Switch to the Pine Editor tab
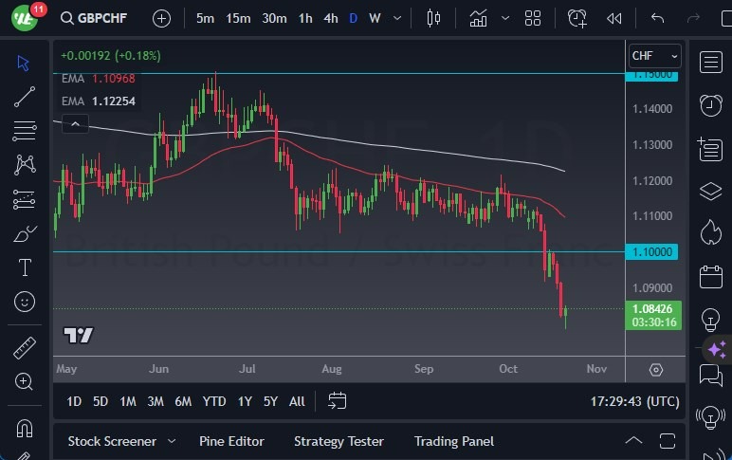732x460 pixels. (x=231, y=441)
